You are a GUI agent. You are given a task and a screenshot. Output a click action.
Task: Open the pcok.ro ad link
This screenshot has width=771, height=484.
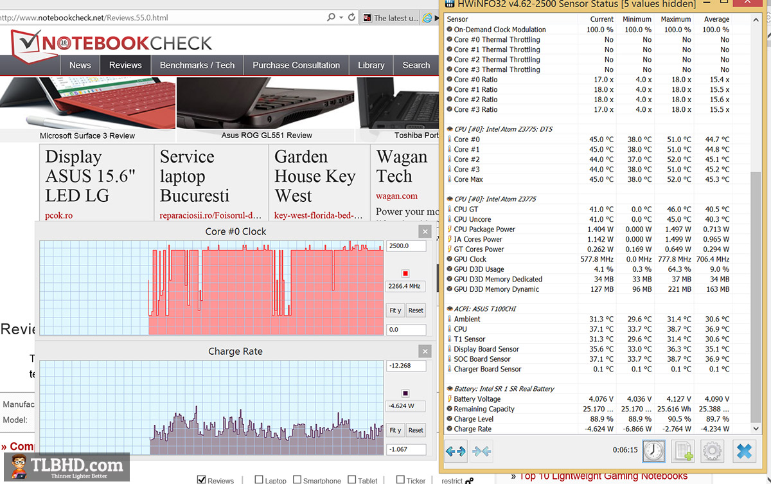click(x=59, y=215)
